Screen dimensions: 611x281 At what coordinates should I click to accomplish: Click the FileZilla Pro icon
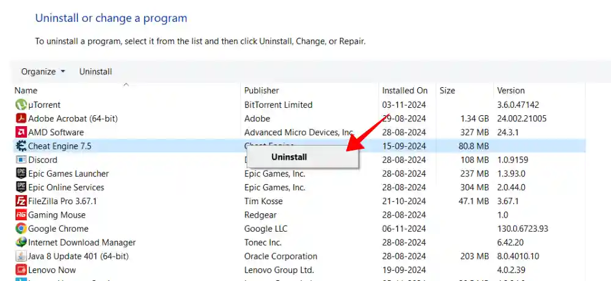pos(21,201)
